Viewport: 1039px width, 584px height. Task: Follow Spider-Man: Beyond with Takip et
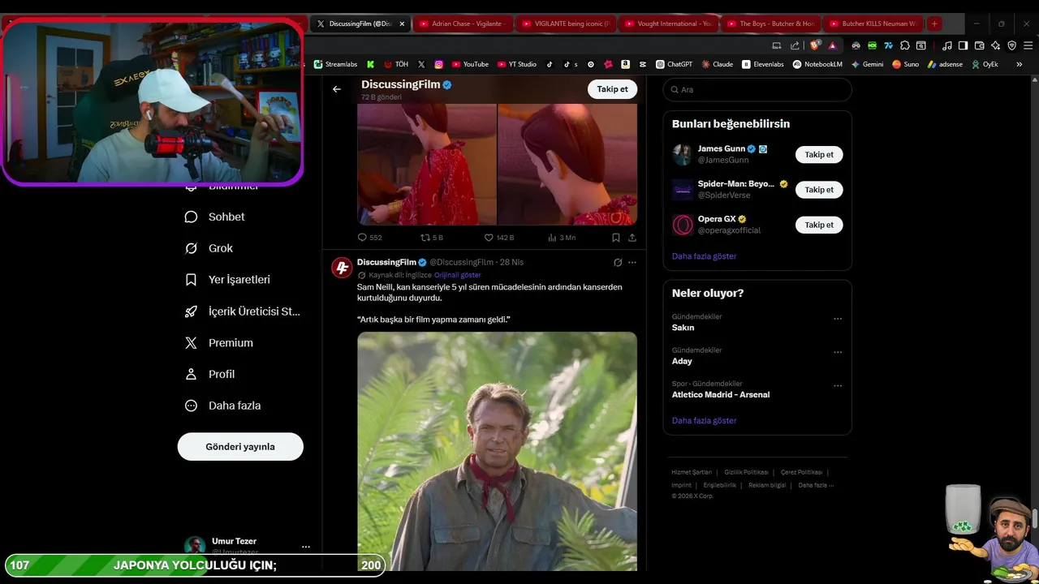point(819,190)
